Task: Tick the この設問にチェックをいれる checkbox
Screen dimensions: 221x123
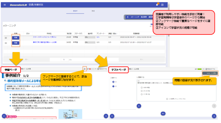Action: point(167,99)
